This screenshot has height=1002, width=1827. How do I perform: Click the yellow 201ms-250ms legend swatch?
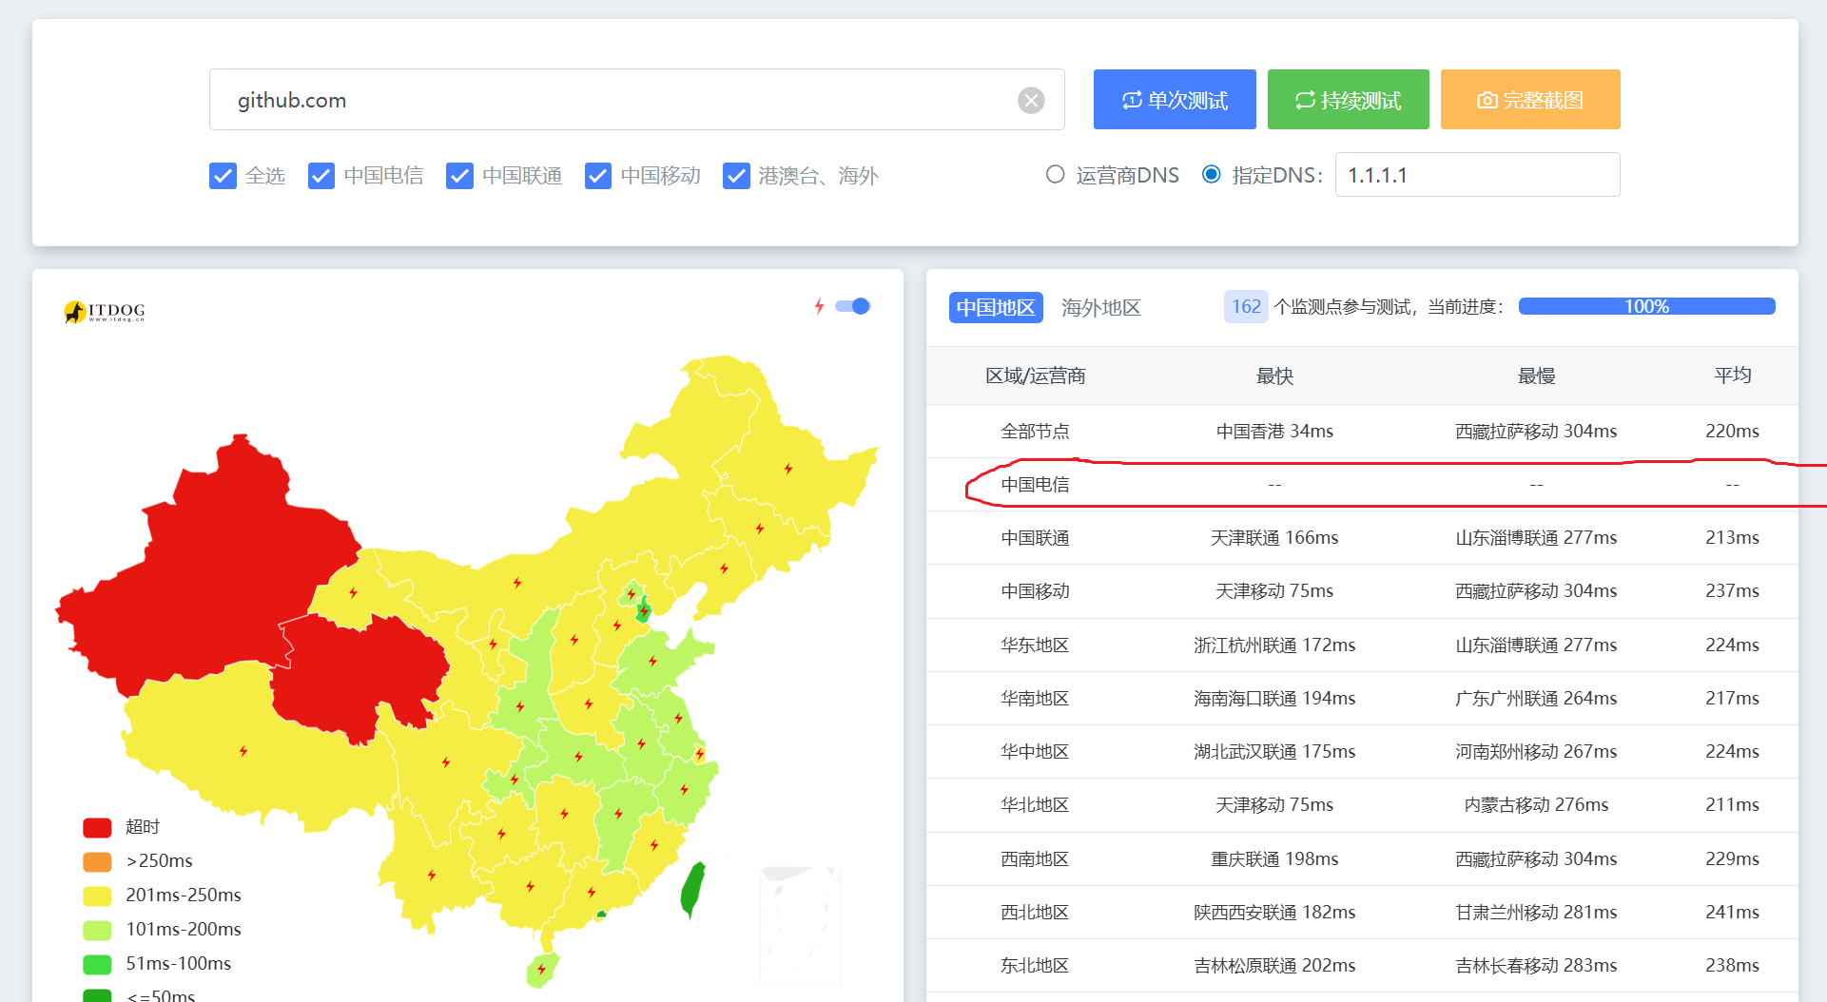pyautogui.click(x=97, y=896)
